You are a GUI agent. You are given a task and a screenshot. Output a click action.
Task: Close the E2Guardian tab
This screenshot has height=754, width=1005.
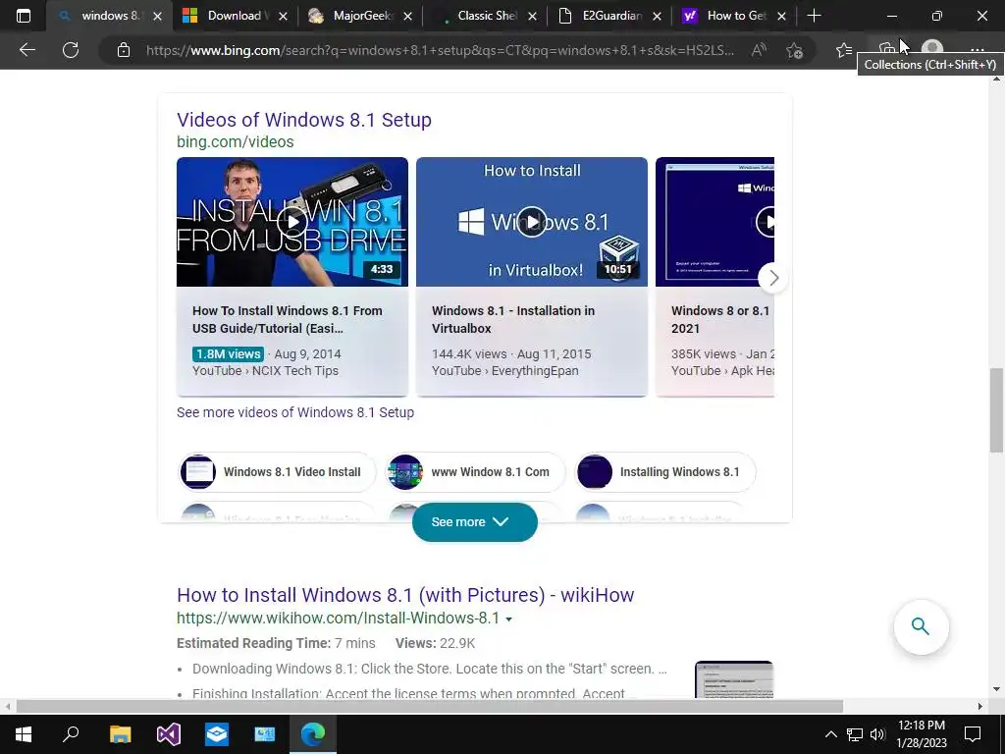[657, 16]
